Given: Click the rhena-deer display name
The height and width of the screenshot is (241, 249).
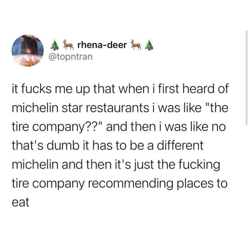Looking at the screenshot, I should (x=102, y=45).
